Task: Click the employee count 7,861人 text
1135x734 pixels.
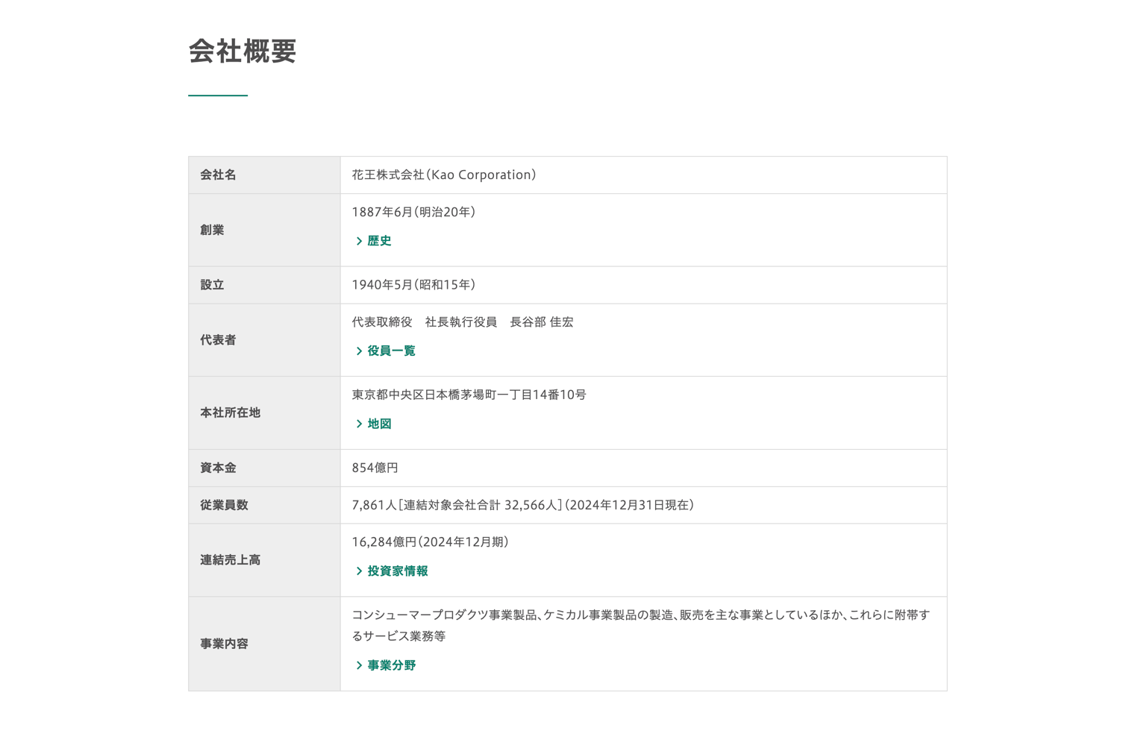Action: click(374, 505)
